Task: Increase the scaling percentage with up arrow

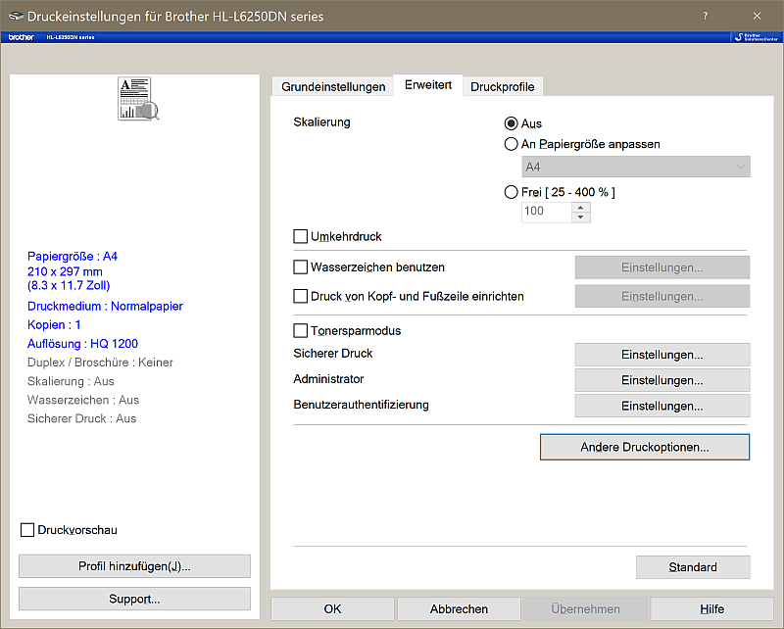Action: coord(580,207)
